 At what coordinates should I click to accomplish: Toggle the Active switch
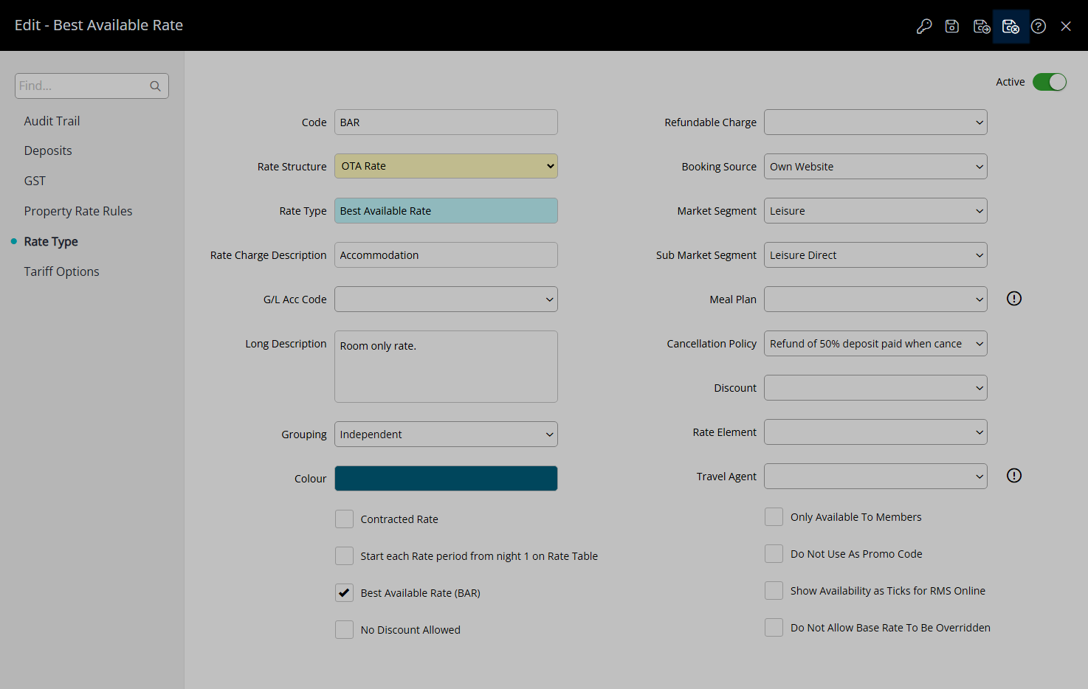coord(1050,82)
